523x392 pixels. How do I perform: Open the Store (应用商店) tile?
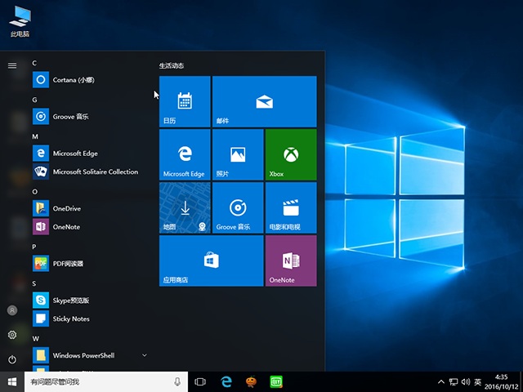211,261
